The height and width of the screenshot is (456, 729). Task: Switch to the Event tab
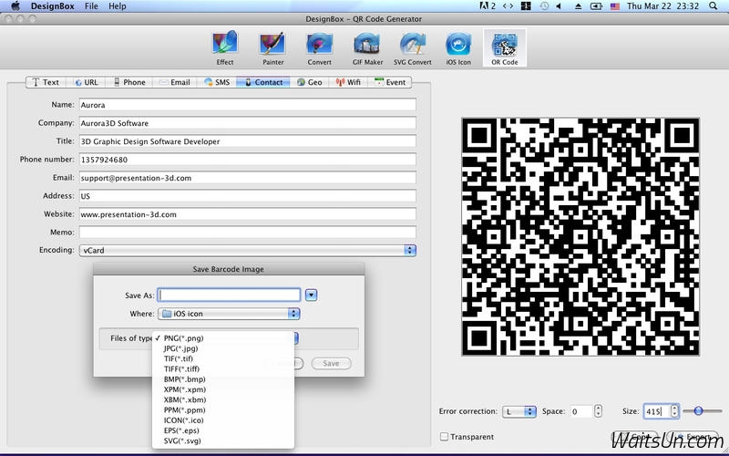tap(390, 82)
